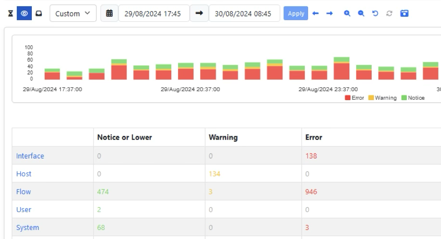The image size is (441, 239).
Task: Refresh the alerts data
Action: [389, 13]
